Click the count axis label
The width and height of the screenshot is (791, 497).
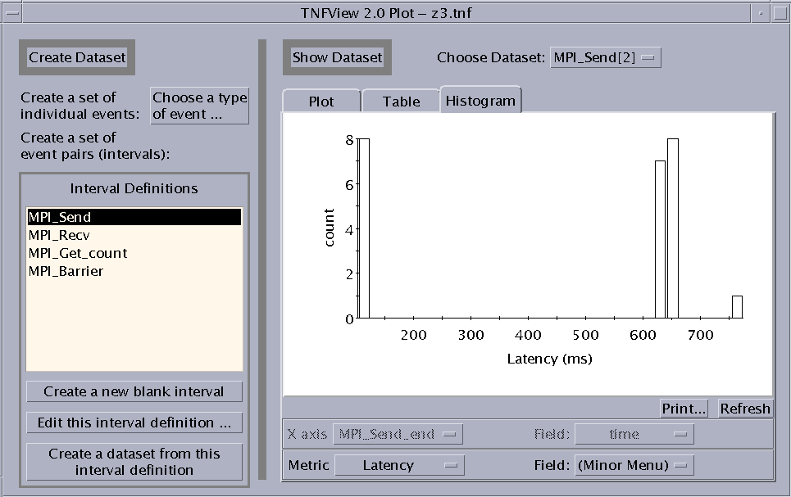point(329,228)
